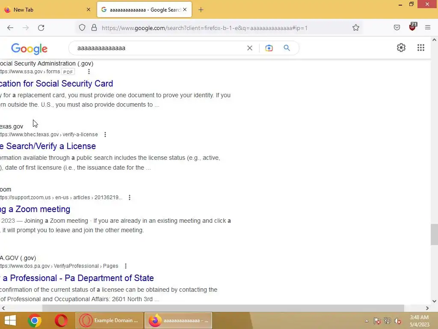Open the muted volume tray icon

coord(398,321)
